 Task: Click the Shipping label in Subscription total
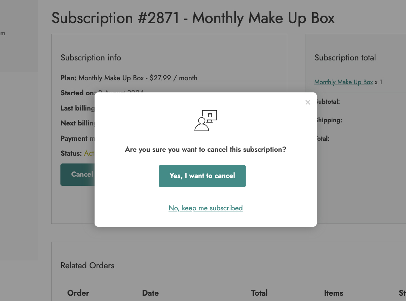pyautogui.click(x=329, y=120)
